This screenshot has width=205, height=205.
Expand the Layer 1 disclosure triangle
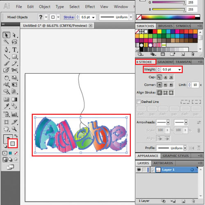[153, 170]
